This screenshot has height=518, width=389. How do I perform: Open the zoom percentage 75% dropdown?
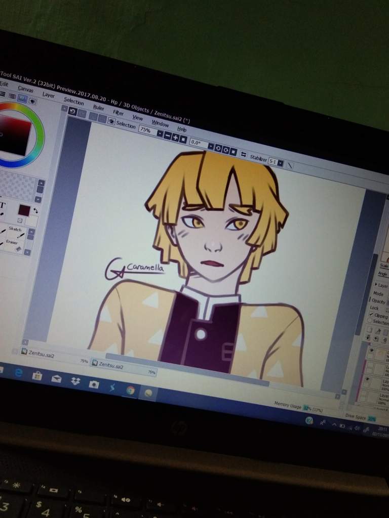[x=160, y=134]
